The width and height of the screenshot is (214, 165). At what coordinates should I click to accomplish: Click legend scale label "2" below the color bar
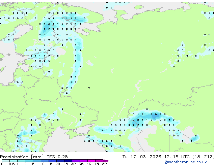coord(25,164)
